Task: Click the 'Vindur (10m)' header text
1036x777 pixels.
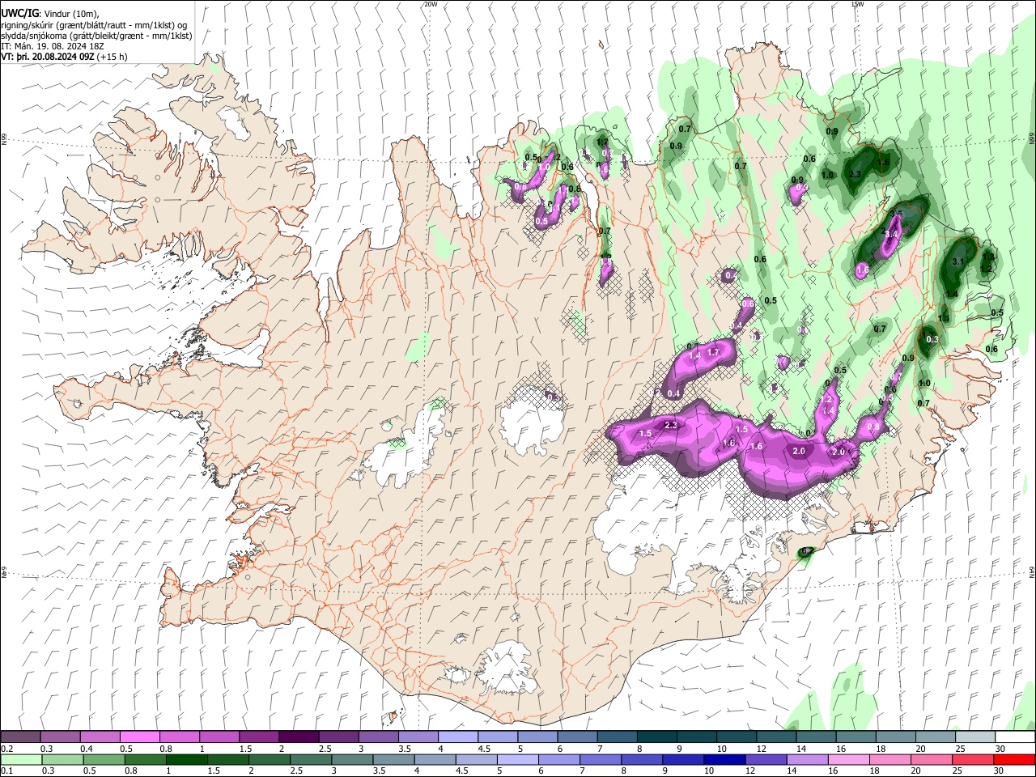Action: 72,15
